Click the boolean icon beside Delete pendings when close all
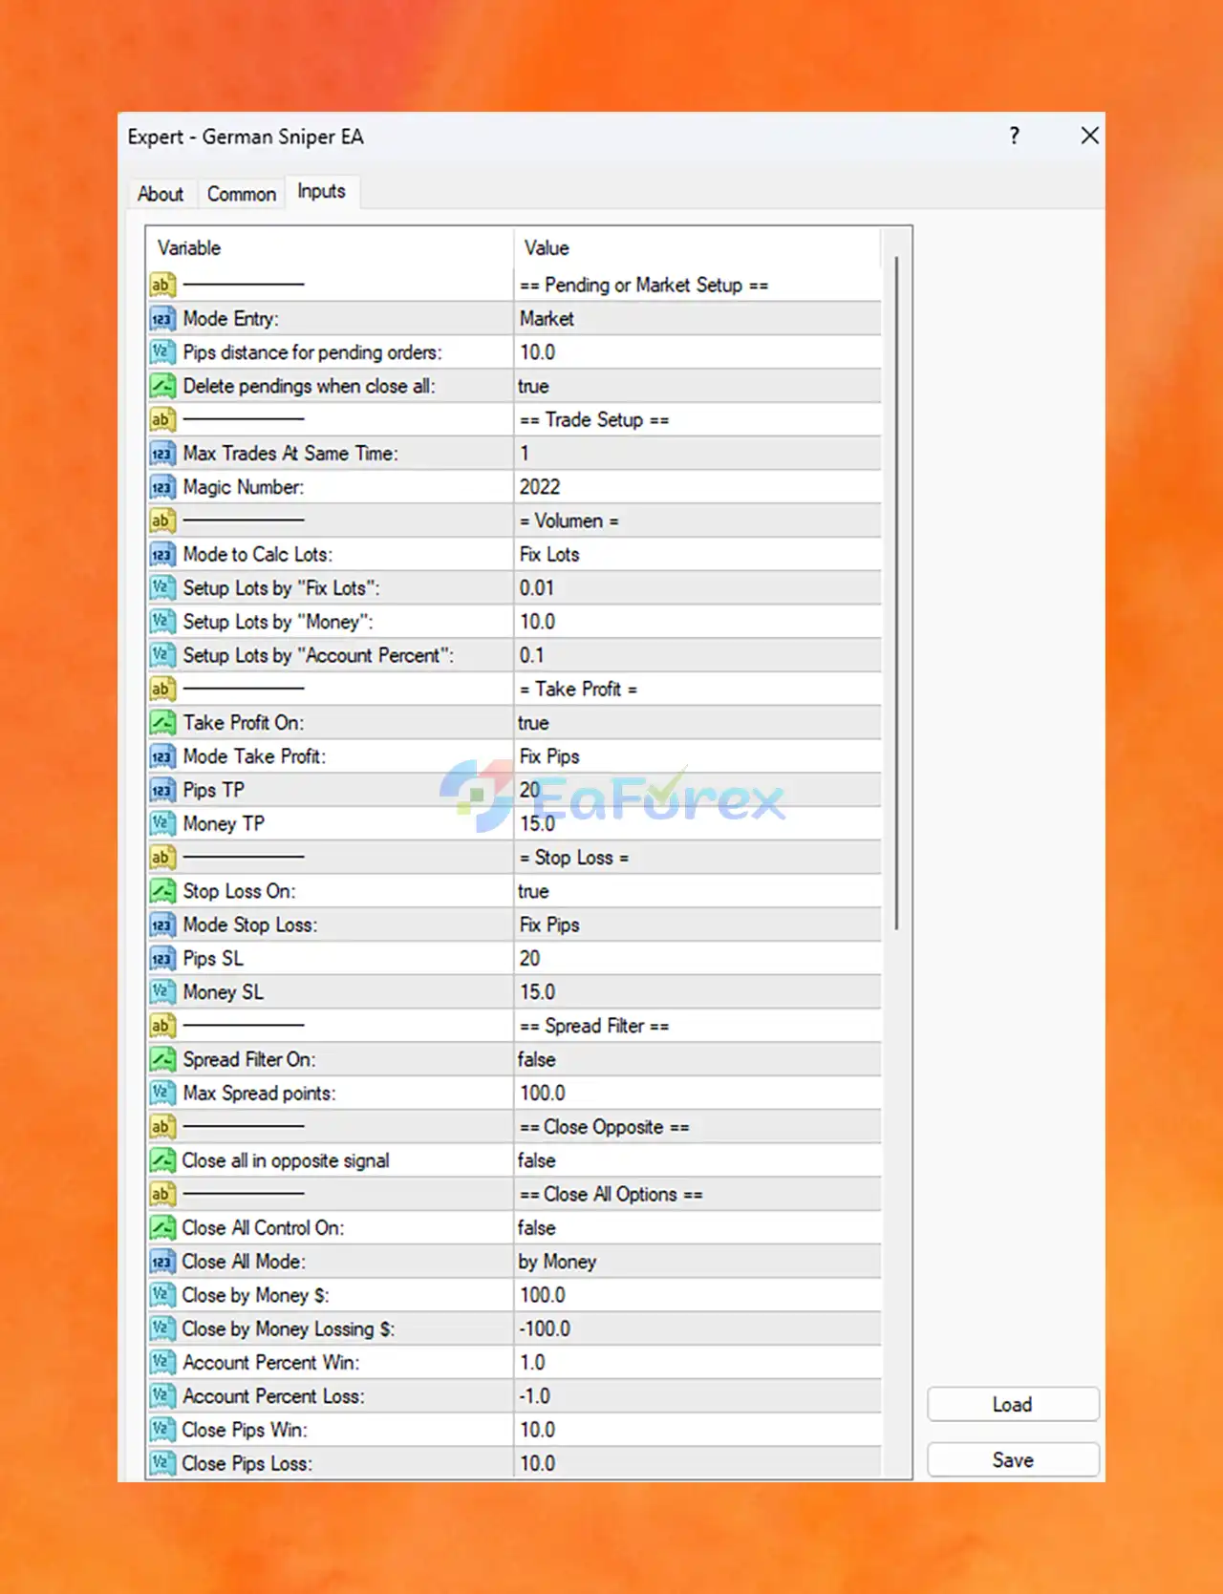 162,386
